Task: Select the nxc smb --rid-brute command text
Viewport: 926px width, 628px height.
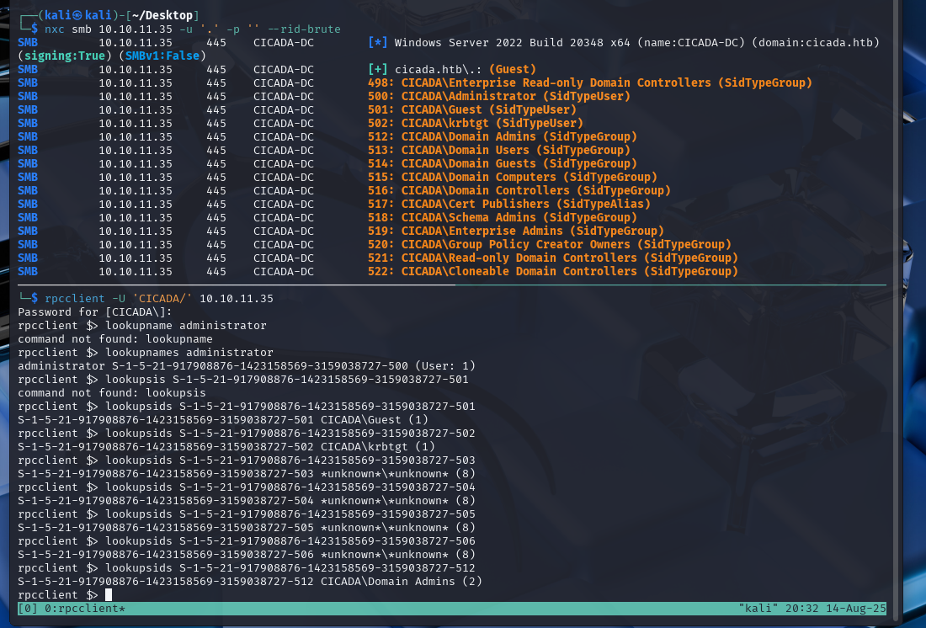Action: pos(193,29)
